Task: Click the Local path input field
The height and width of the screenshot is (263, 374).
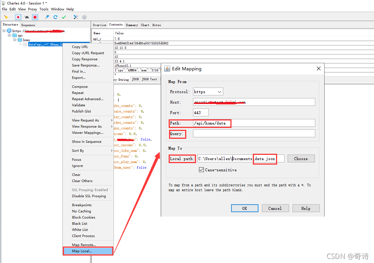Action: tap(241, 159)
